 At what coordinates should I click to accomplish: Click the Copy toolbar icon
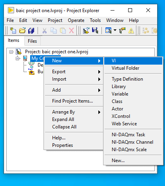54,31
